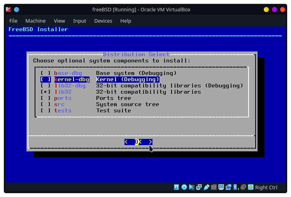Screen dimensions: 291x197
Task: Click 'Kernel (Debugging)' description
Action: 128,80
